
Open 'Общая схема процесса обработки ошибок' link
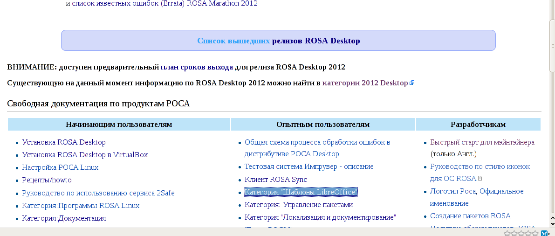point(317,148)
